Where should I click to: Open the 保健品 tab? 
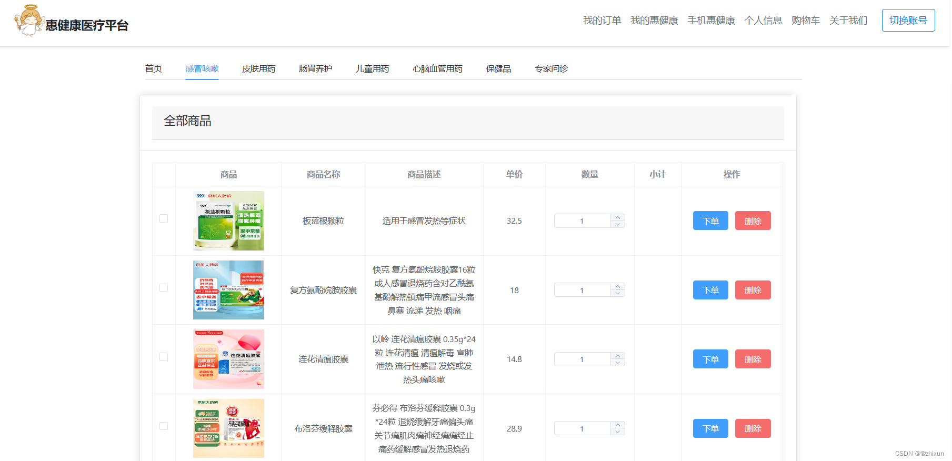(499, 68)
